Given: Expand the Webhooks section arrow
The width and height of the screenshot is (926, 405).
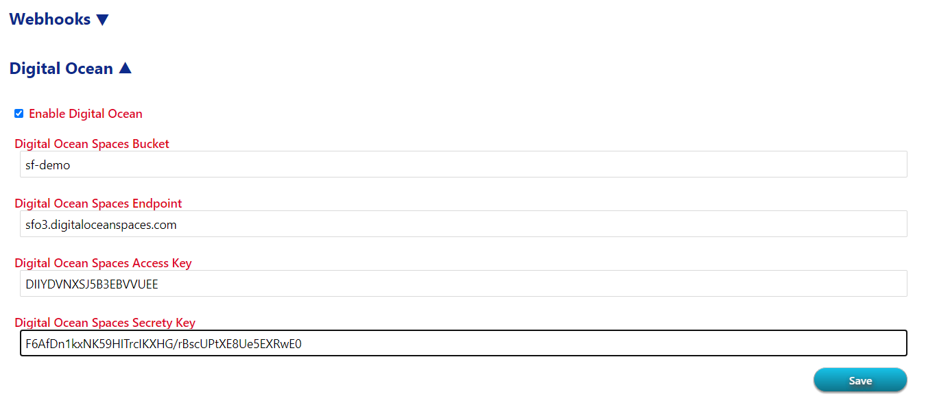Looking at the screenshot, I should pyautogui.click(x=102, y=20).
